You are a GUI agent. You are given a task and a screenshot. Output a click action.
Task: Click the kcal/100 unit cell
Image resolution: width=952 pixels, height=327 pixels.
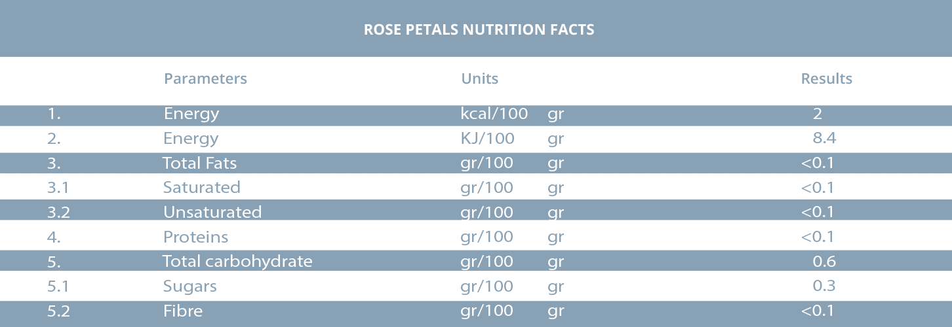tap(494, 114)
